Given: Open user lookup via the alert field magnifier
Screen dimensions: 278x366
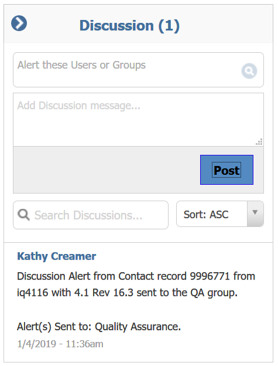Looking at the screenshot, I should click(x=249, y=71).
